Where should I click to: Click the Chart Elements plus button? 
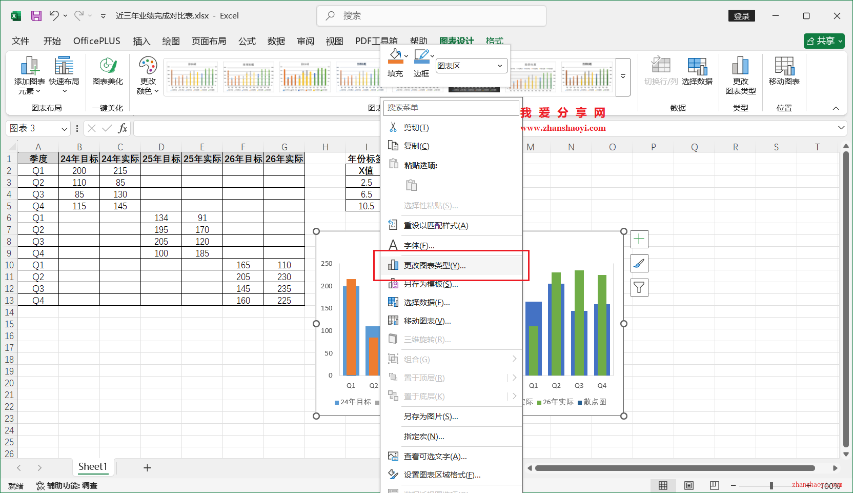[x=639, y=239]
